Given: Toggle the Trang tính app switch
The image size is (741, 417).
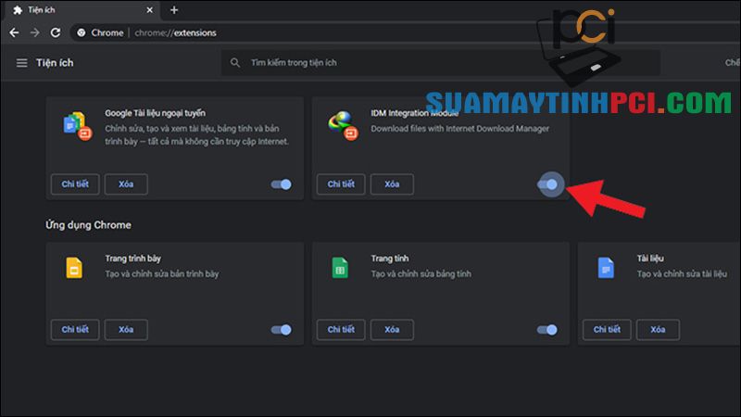Looking at the screenshot, I should click(x=548, y=329).
